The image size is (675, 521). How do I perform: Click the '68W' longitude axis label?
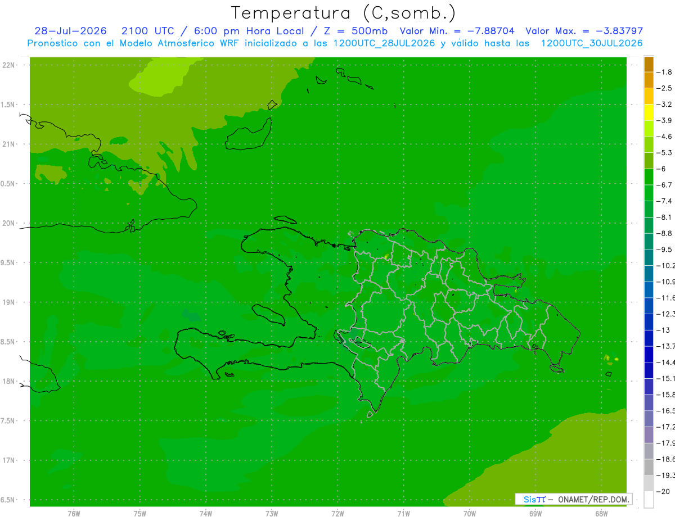pos(601,513)
